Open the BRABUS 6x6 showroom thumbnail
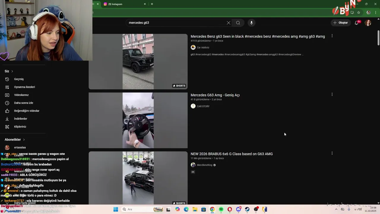The width and height of the screenshot is (380, 214). [138, 178]
